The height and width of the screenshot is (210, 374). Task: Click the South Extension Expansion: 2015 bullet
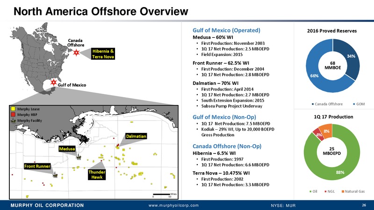(232, 100)
